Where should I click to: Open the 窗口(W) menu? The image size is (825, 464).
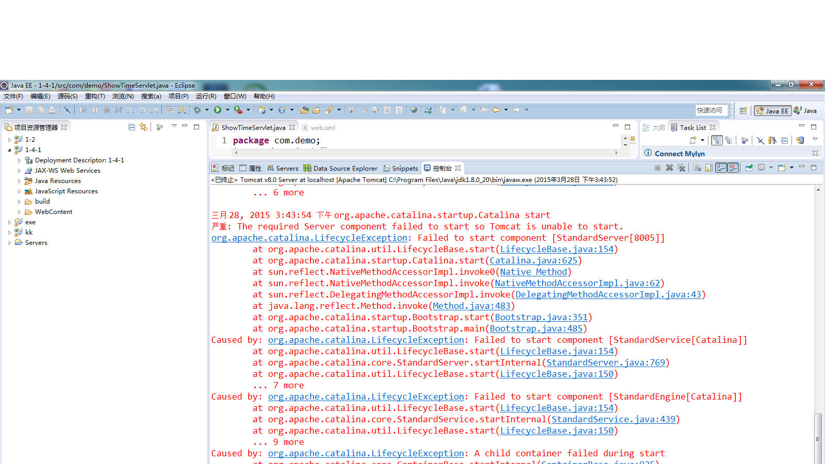coord(235,96)
